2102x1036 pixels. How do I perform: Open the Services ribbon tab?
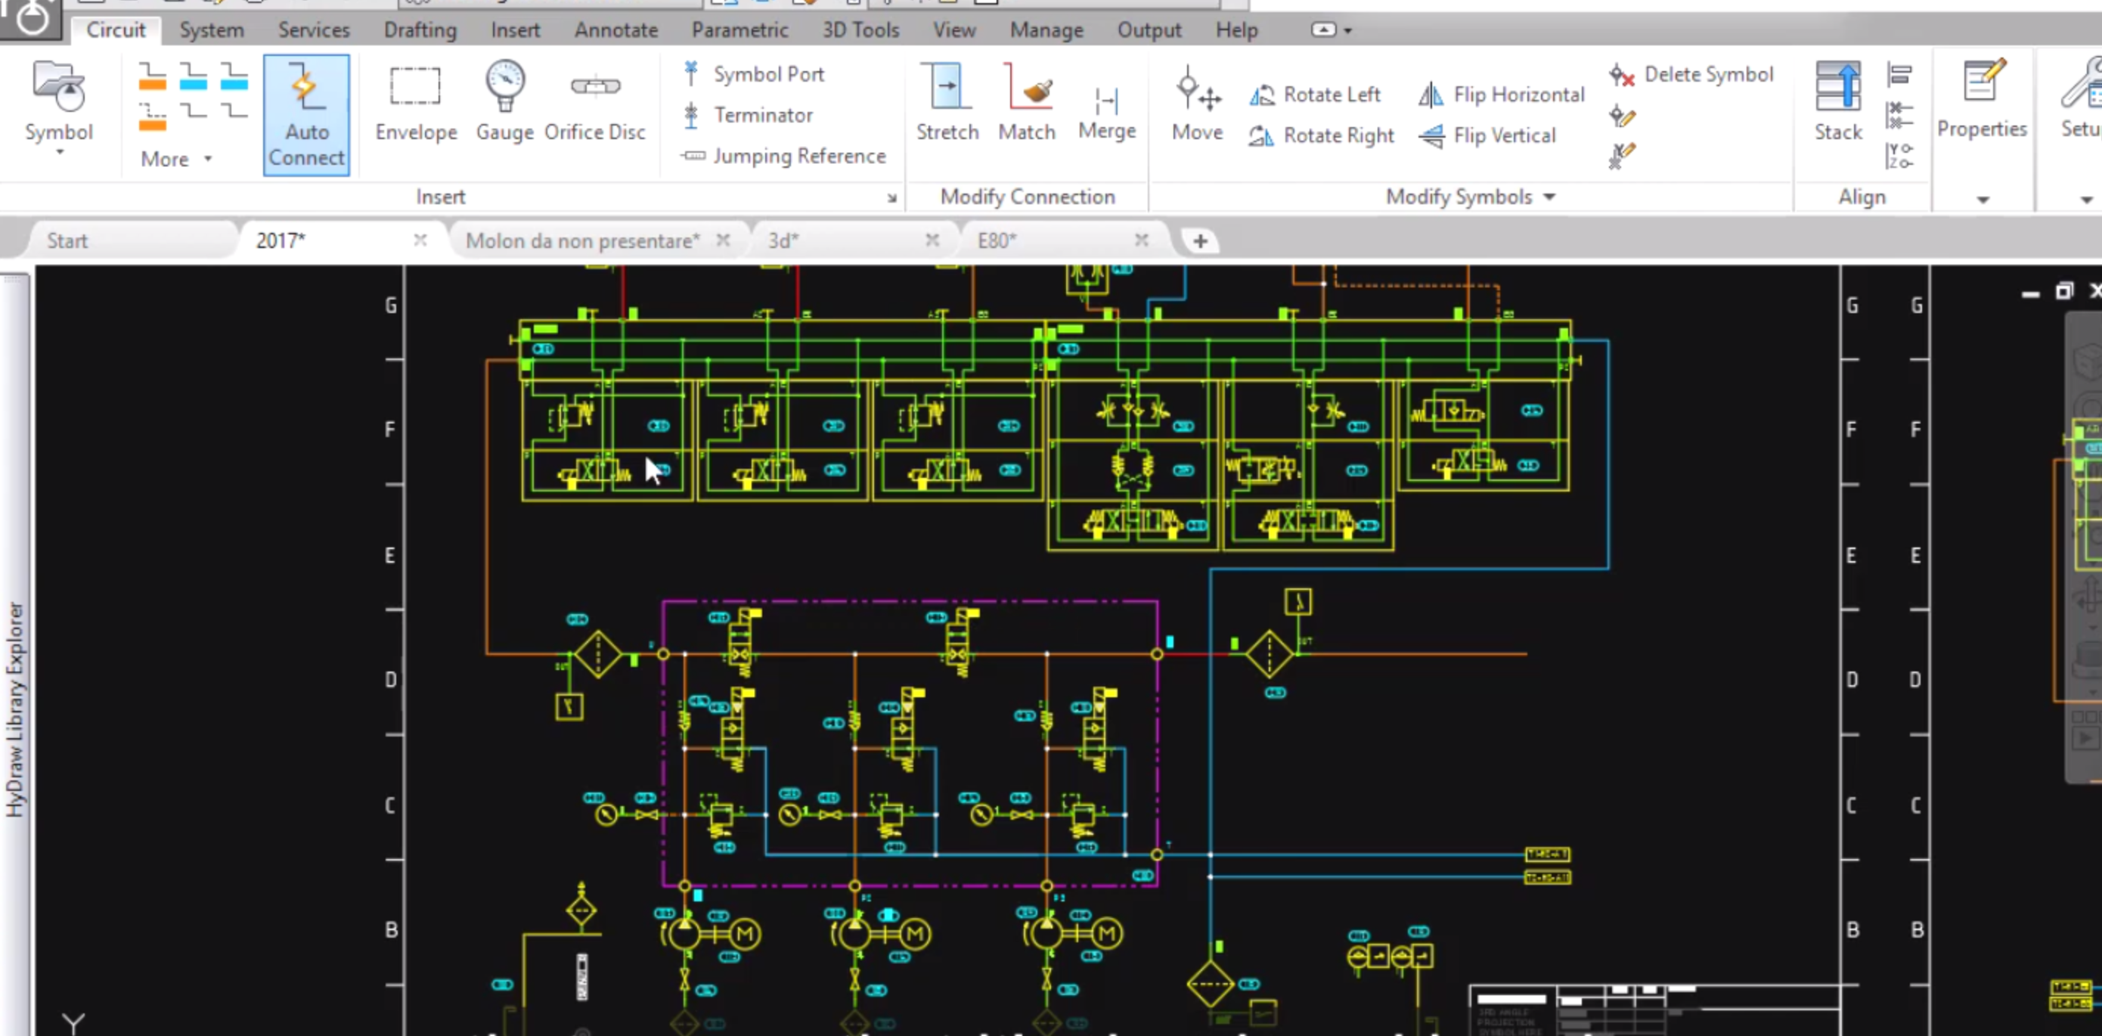point(313,30)
